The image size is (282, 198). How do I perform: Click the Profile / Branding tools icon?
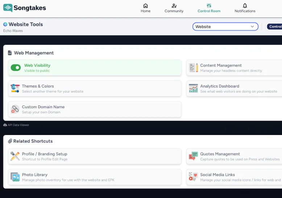point(15,156)
